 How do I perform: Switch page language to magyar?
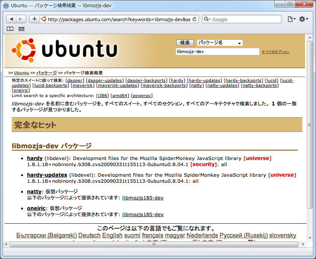(x=175, y=235)
